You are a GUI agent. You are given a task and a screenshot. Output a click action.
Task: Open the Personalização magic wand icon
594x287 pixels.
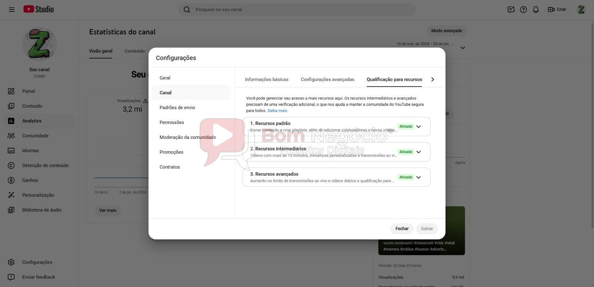click(x=11, y=195)
